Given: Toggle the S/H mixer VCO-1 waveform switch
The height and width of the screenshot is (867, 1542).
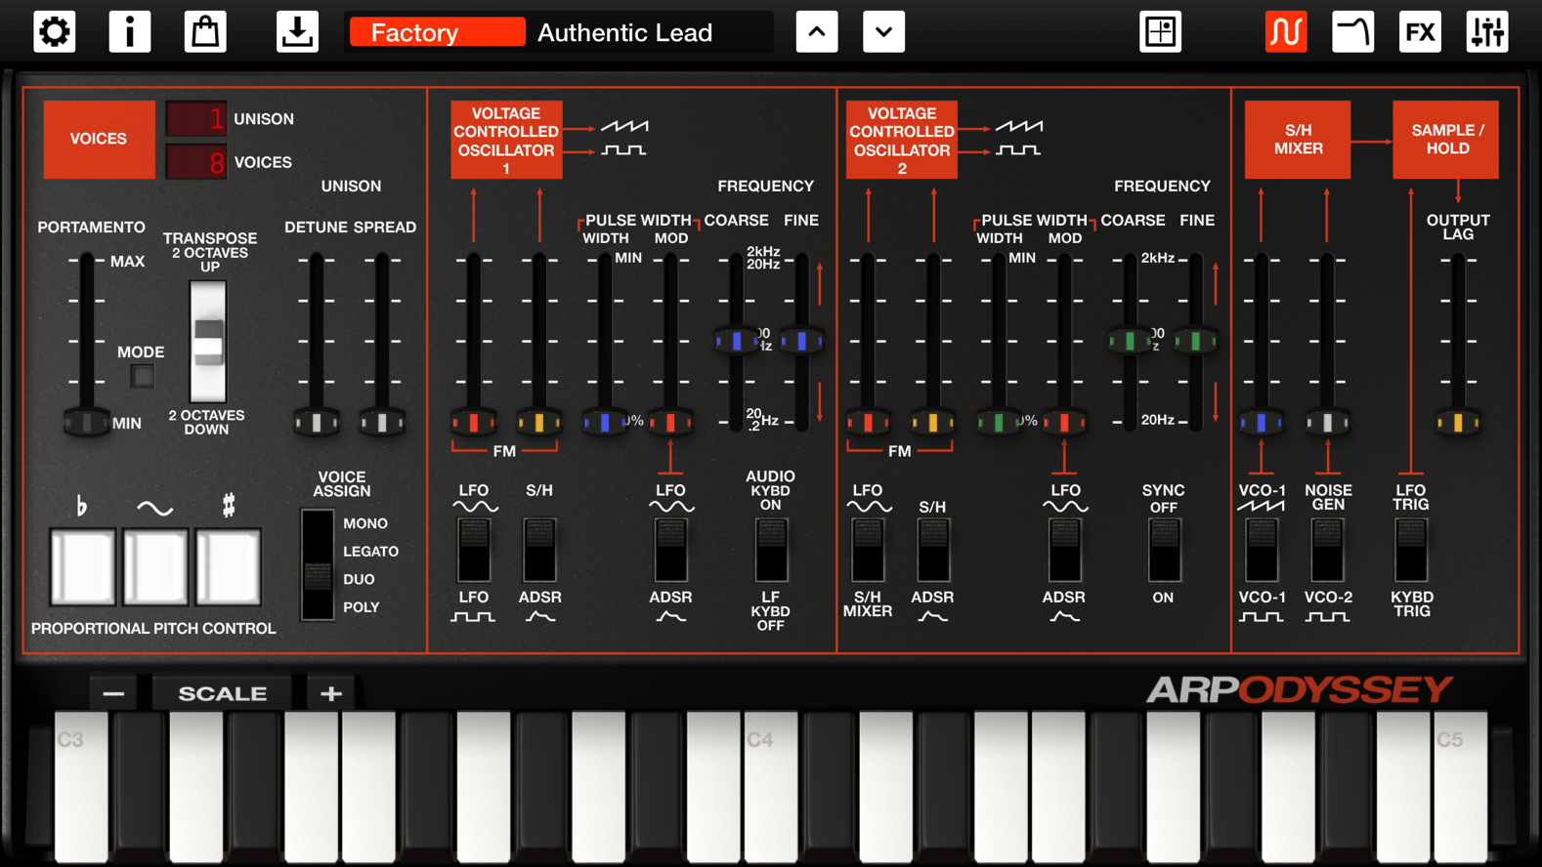Looking at the screenshot, I should coord(1262,550).
